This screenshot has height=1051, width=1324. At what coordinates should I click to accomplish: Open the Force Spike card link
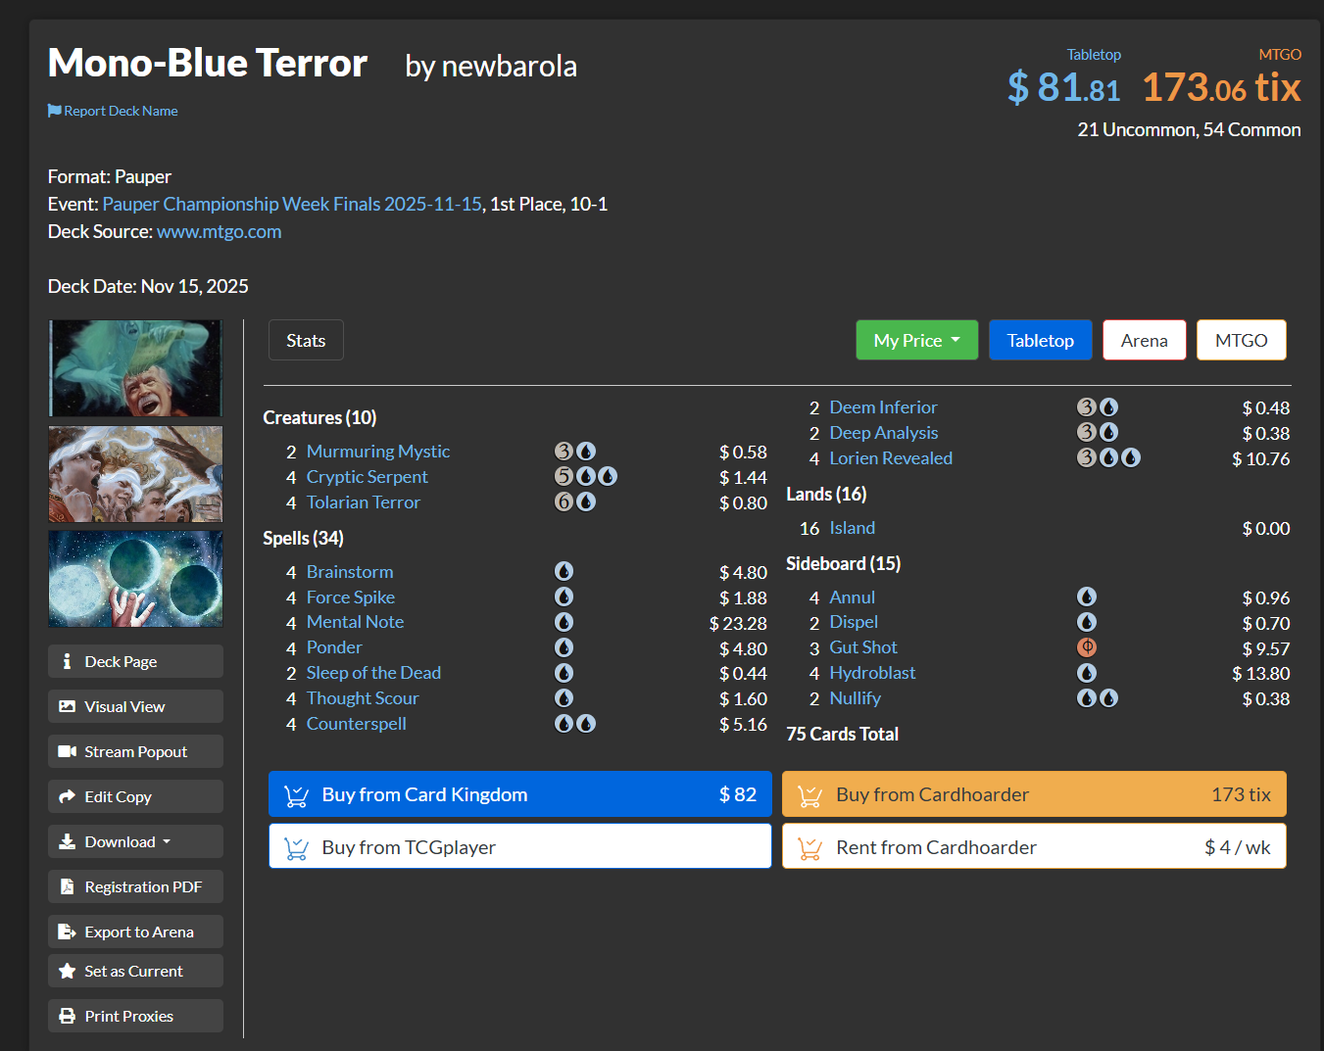(x=351, y=597)
